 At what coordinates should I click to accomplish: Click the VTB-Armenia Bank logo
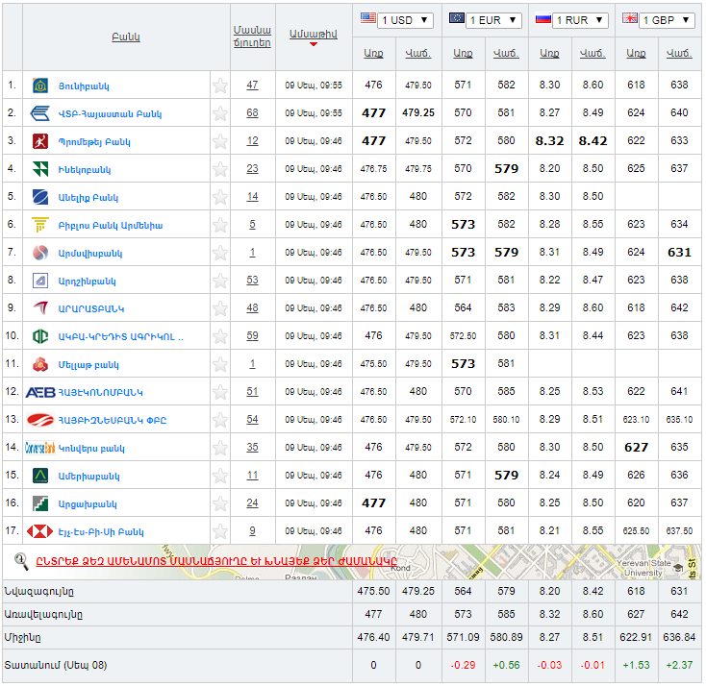(x=40, y=113)
